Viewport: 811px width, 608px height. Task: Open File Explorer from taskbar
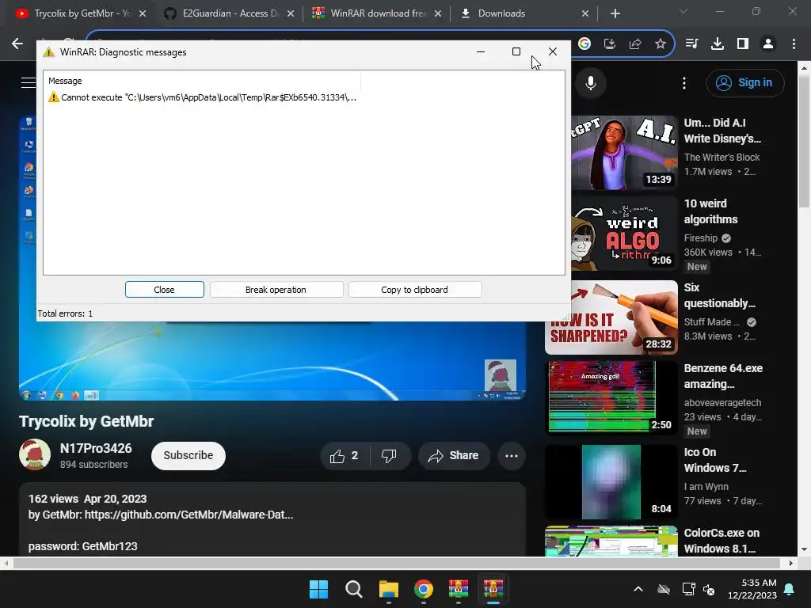(x=388, y=589)
